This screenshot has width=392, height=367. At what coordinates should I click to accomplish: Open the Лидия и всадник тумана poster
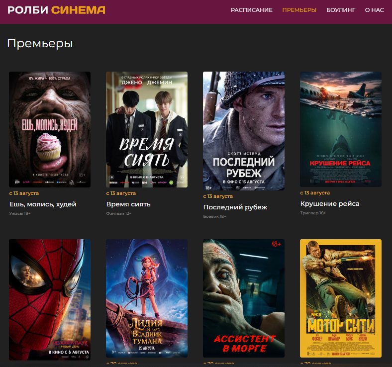point(147,298)
